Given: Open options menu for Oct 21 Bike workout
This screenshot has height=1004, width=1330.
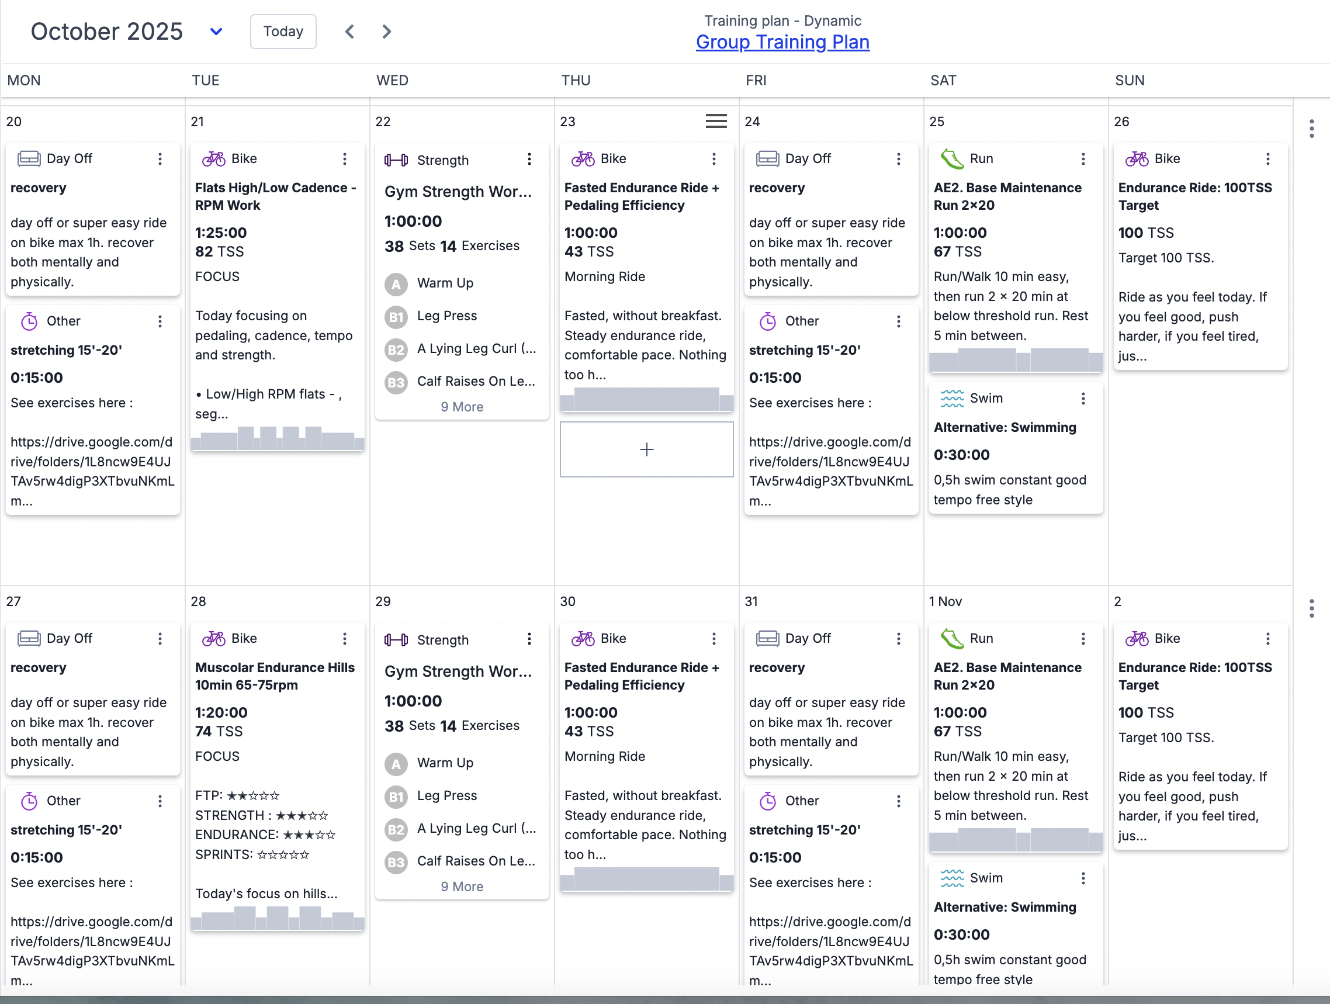Looking at the screenshot, I should [345, 159].
